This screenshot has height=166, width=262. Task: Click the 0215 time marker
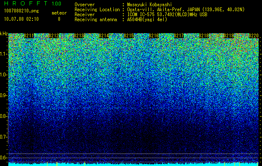(129, 36)
